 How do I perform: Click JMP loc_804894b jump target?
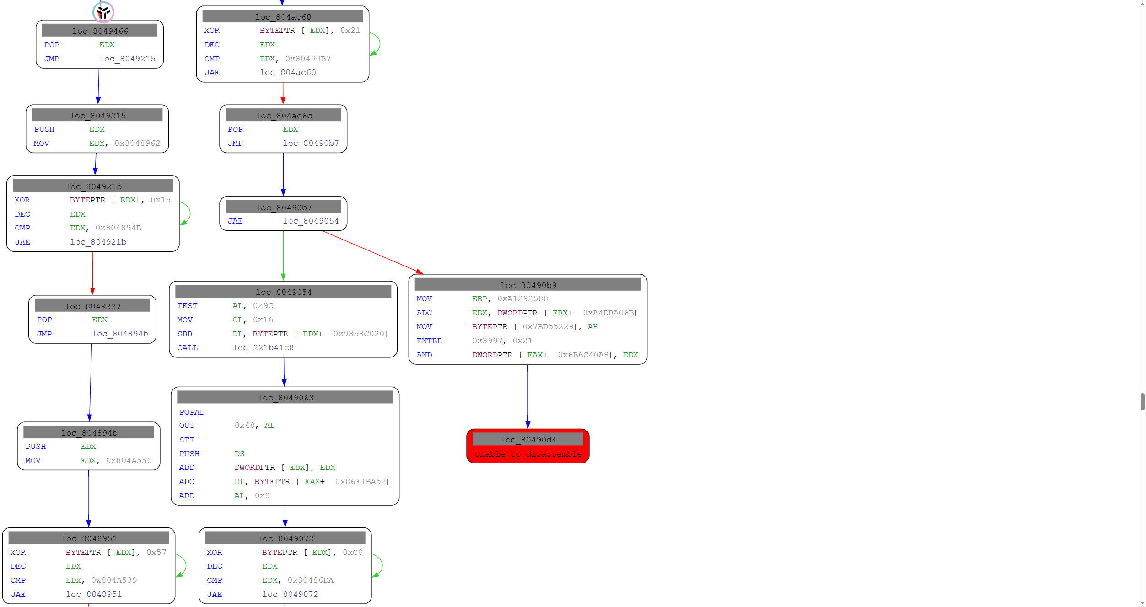(x=120, y=334)
